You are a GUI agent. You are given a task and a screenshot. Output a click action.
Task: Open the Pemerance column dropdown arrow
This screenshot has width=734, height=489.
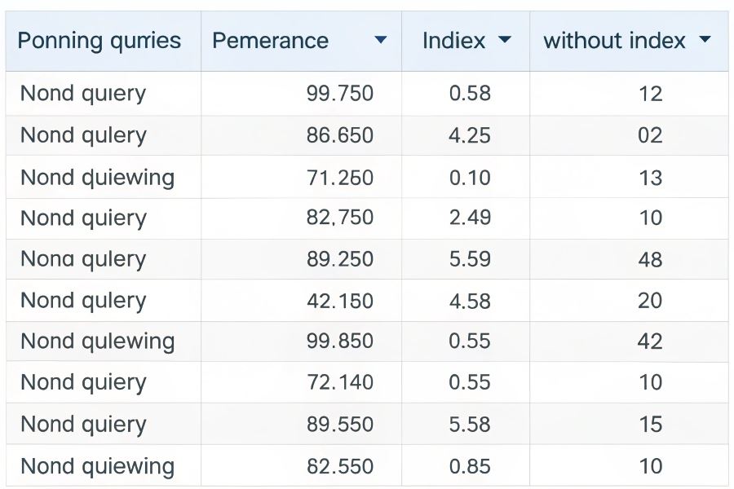pos(380,40)
